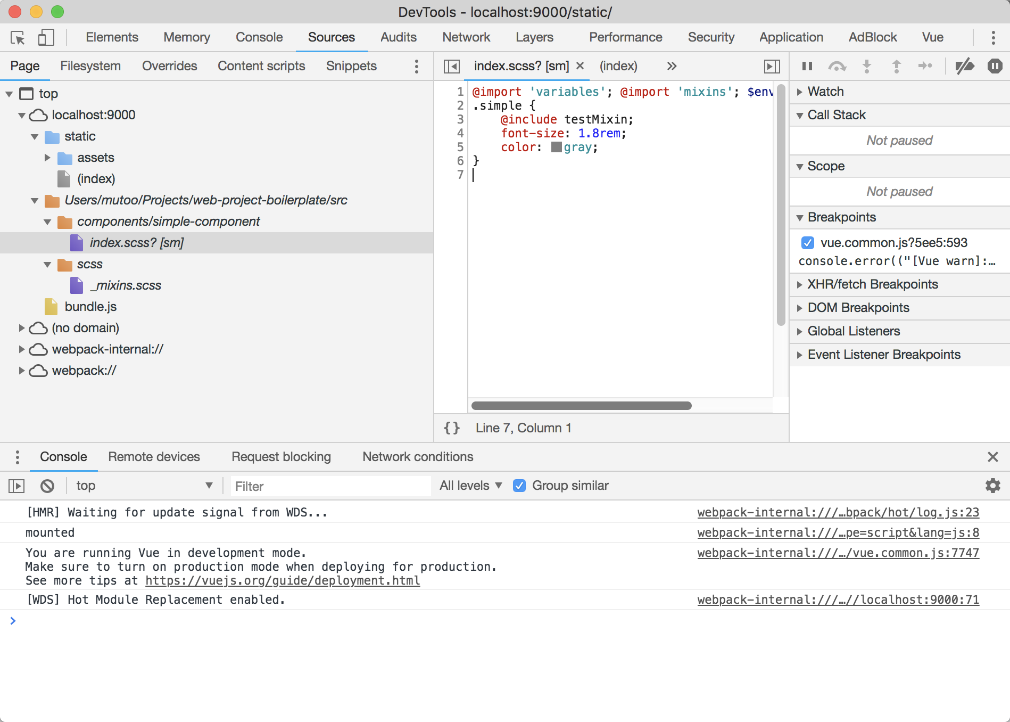1010x722 pixels.
Task: Step over next function call
Action: click(837, 66)
